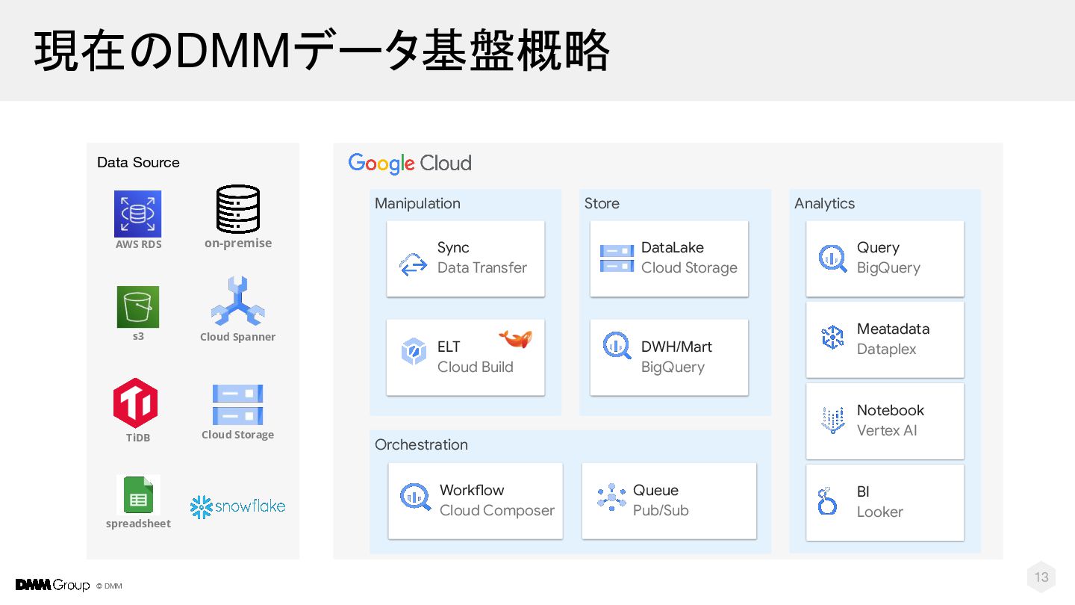Image resolution: width=1075 pixels, height=605 pixels.
Task: Click the 'Manipulation' section label
Action: pos(417,203)
